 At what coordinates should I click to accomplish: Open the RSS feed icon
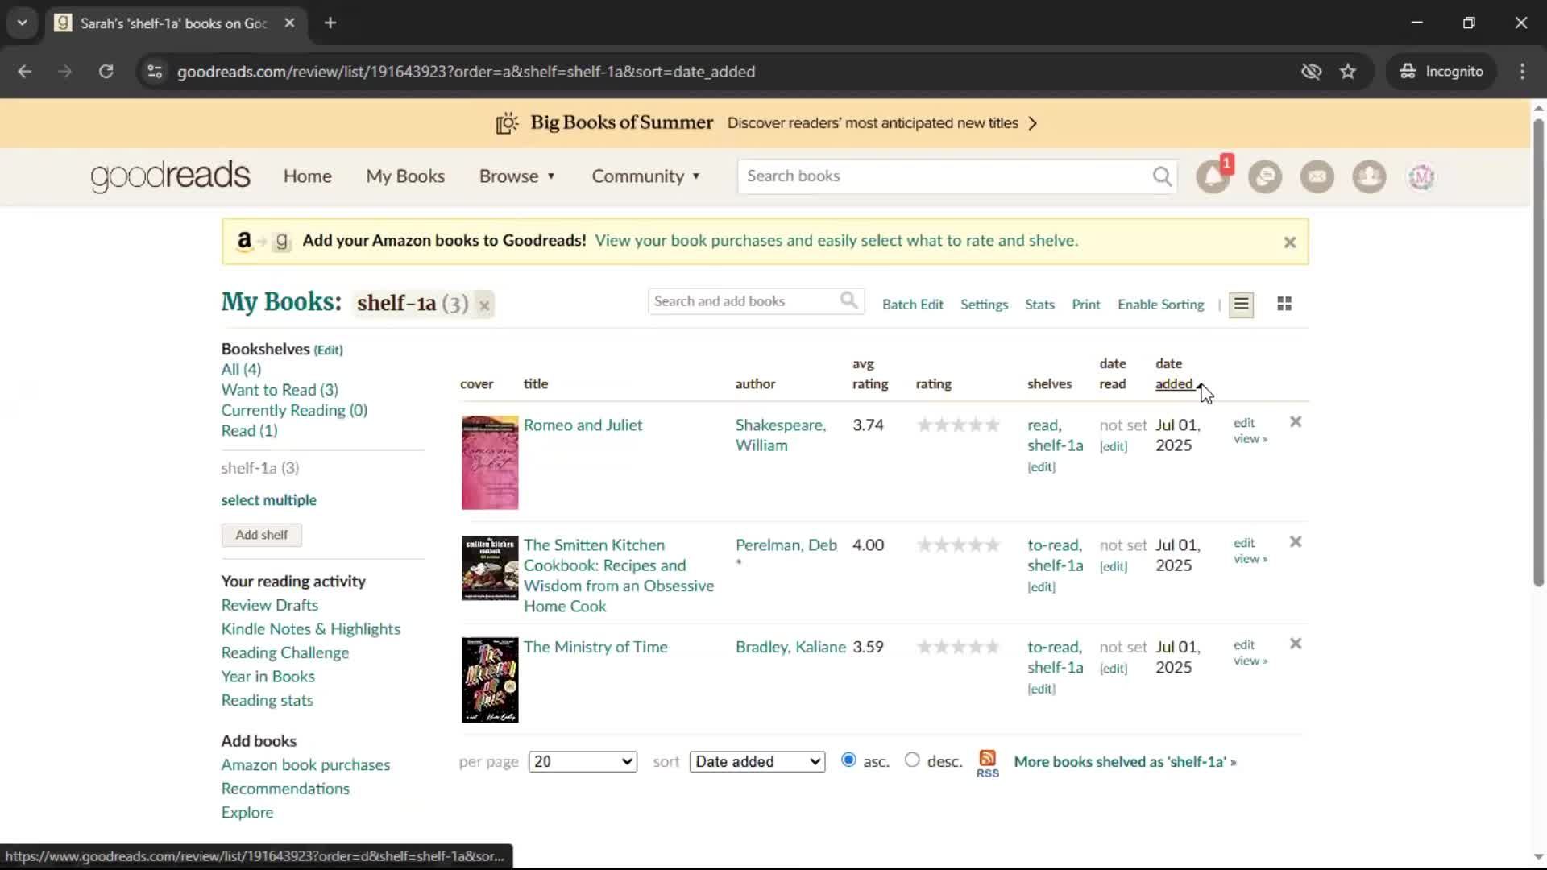tap(988, 763)
